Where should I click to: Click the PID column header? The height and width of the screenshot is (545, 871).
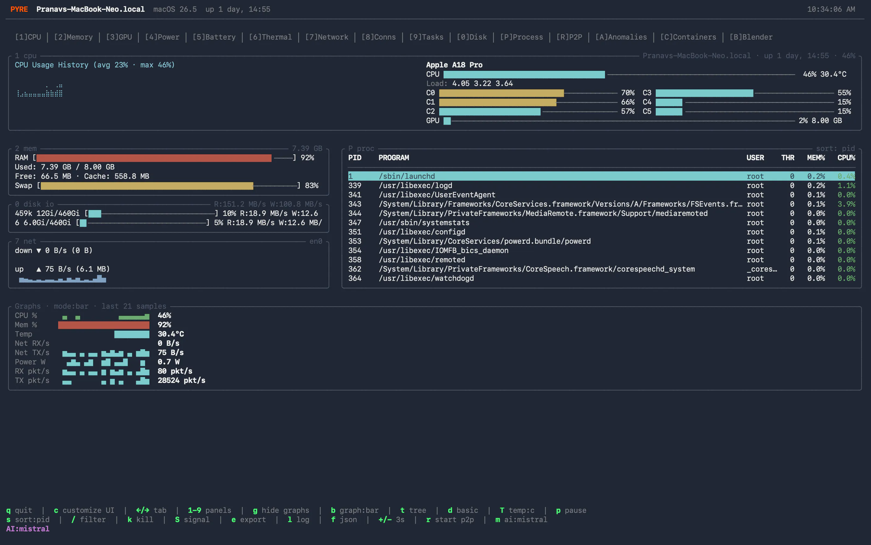[355, 158]
